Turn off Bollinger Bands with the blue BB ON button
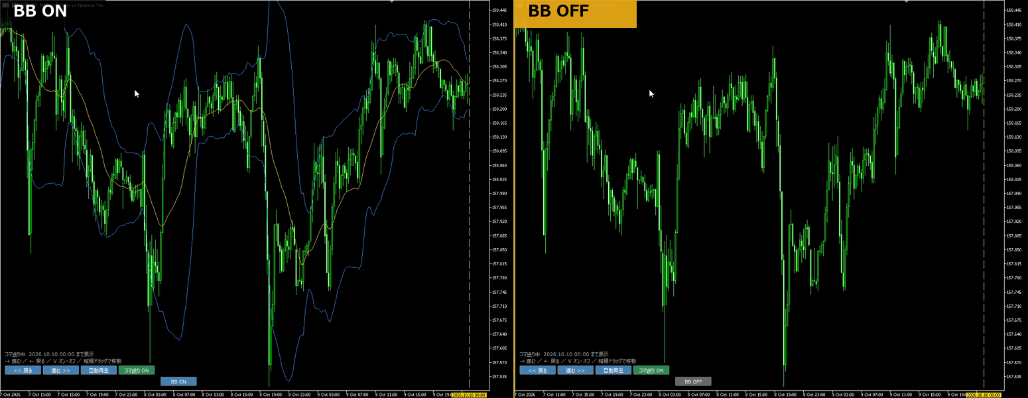 (178, 381)
